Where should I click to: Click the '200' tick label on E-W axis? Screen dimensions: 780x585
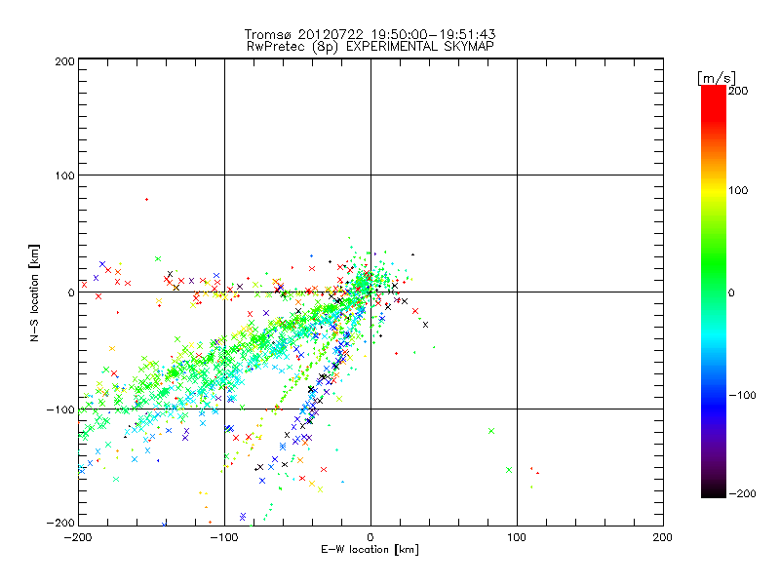point(663,537)
